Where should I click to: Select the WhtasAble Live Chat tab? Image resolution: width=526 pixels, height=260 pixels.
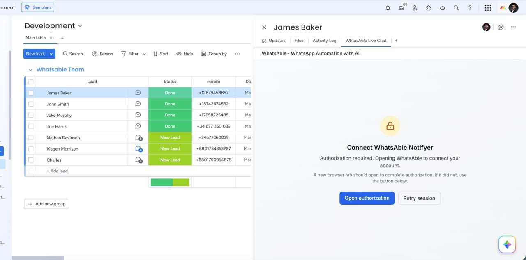366,41
